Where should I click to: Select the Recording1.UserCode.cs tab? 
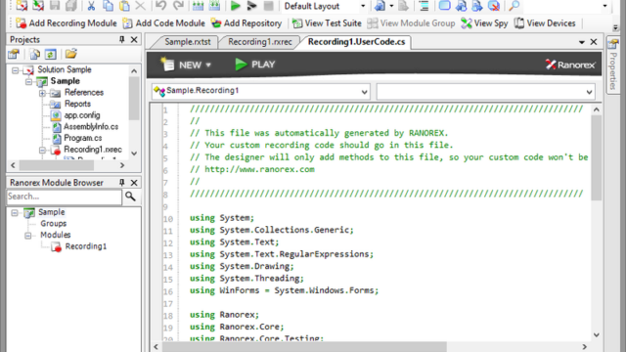[356, 42]
